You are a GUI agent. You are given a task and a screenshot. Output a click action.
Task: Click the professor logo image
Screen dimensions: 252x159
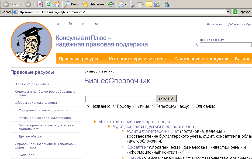[x=32, y=42]
